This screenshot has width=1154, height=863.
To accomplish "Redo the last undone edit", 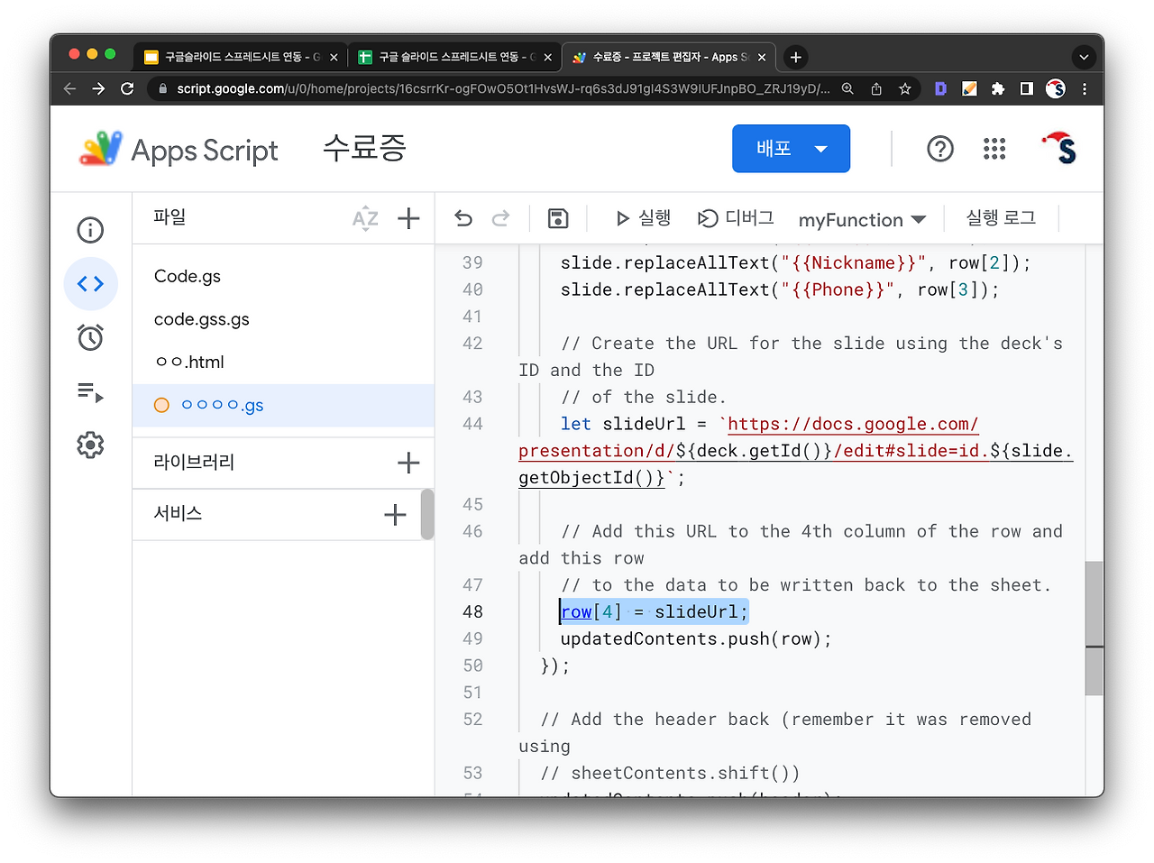I will pyautogui.click(x=500, y=218).
